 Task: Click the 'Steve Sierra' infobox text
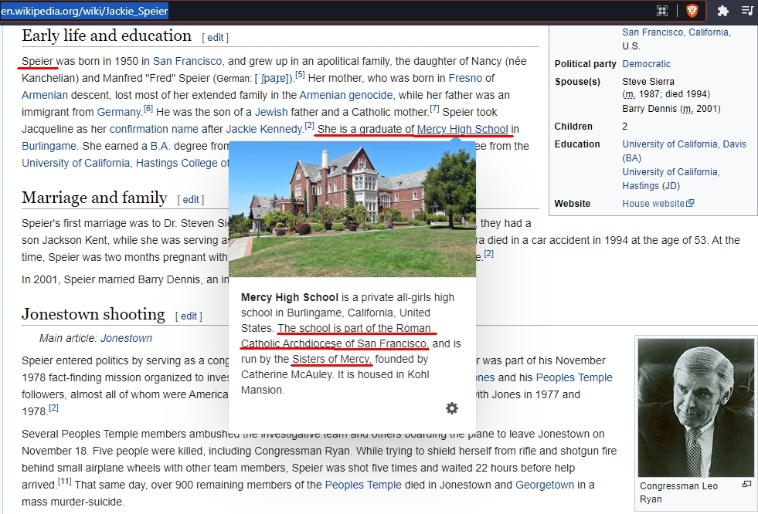point(648,82)
